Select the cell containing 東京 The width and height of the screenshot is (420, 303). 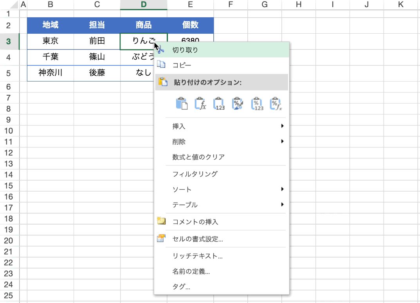point(50,42)
